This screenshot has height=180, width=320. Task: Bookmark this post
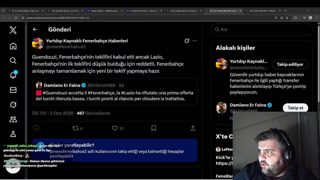pos(154,128)
